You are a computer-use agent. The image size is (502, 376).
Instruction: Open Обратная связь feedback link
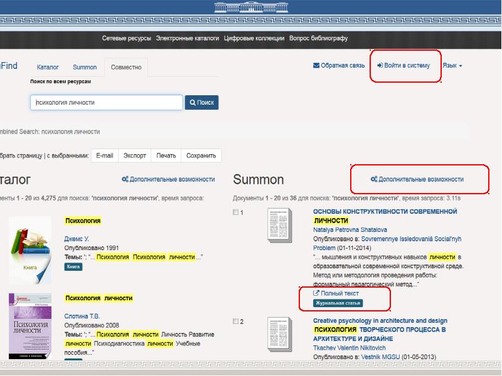(x=339, y=66)
